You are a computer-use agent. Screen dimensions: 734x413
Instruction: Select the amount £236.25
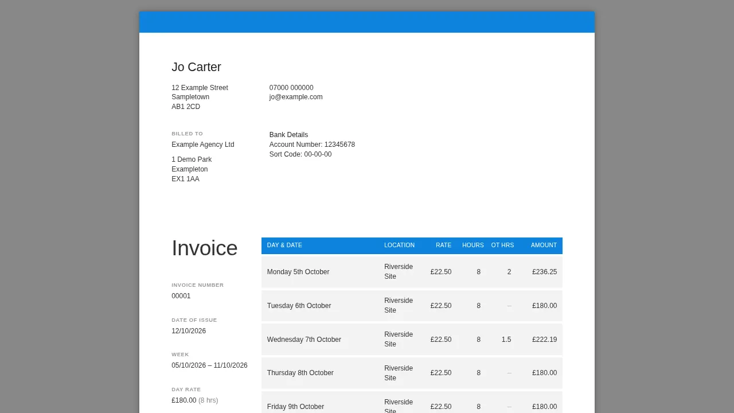pyautogui.click(x=545, y=272)
